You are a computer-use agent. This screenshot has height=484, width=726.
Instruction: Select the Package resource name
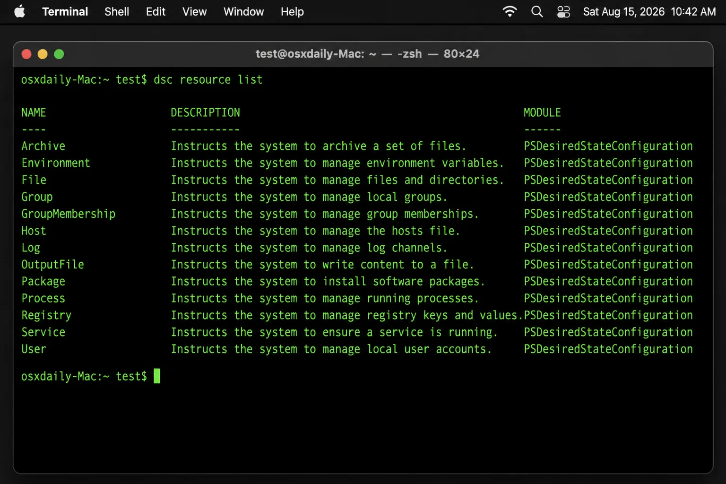pos(43,282)
